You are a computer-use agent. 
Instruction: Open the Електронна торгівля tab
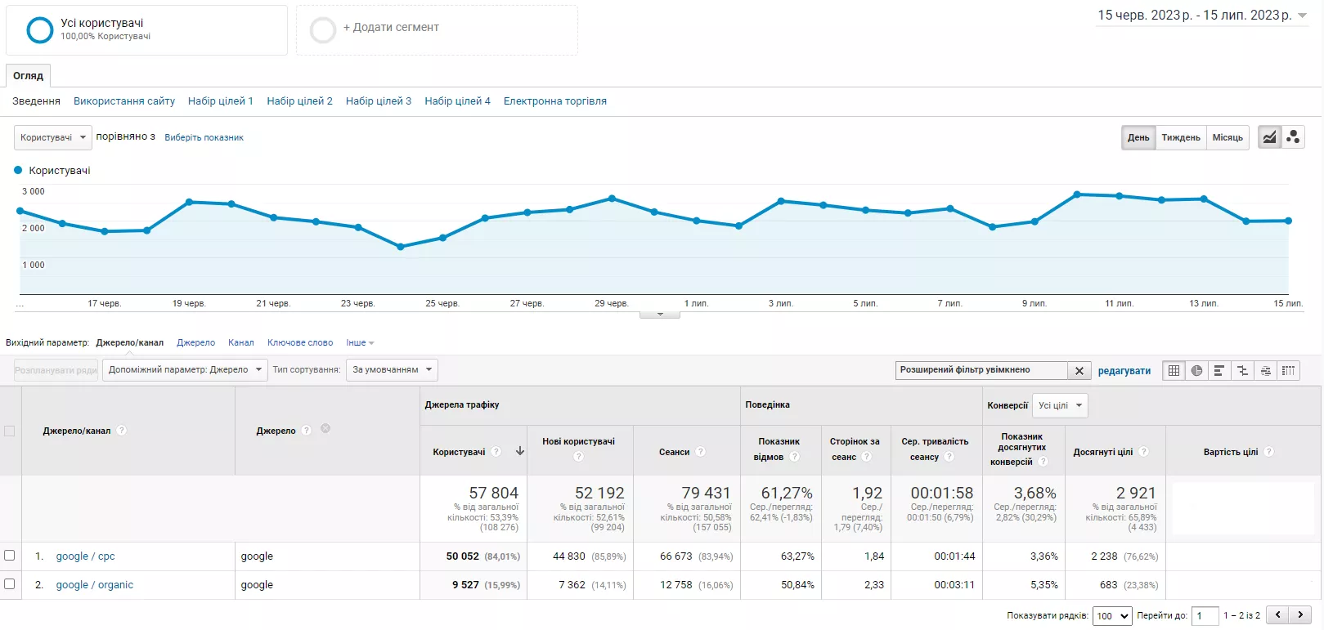coord(555,101)
